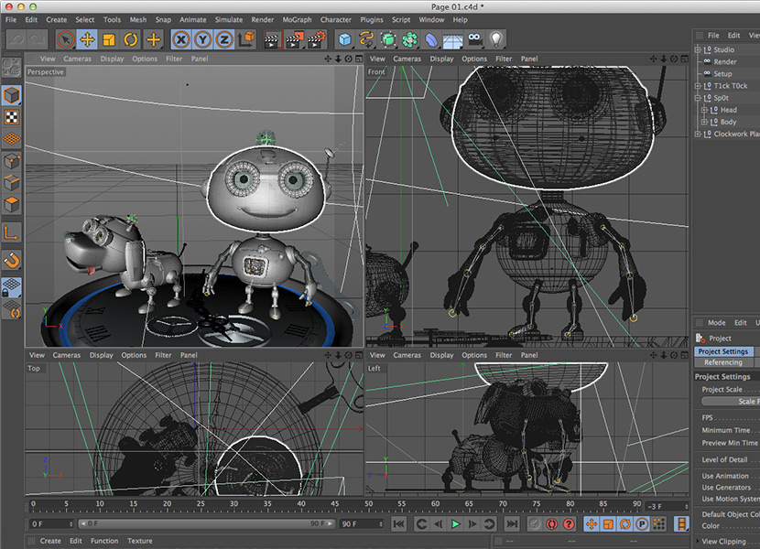This screenshot has height=549, width=760.
Task: Expand the View Clipping section
Action: pyautogui.click(x=698, y=542)
